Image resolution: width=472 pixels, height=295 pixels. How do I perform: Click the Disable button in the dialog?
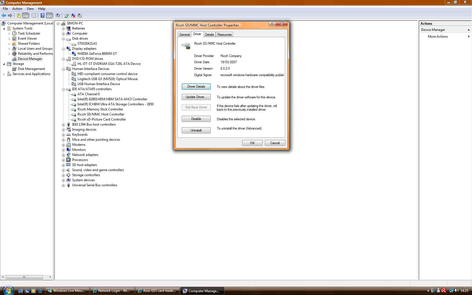(x=196, y=119)
